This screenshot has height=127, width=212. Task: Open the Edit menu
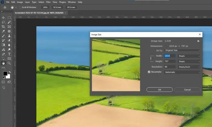tap(13, 2)
